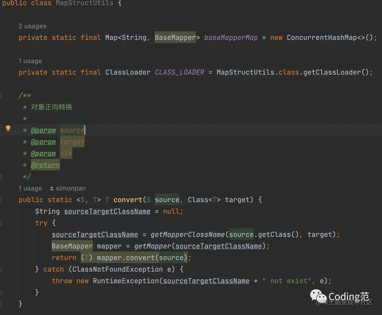Click the comment text 对象正向转换

[x=52, y=107]
